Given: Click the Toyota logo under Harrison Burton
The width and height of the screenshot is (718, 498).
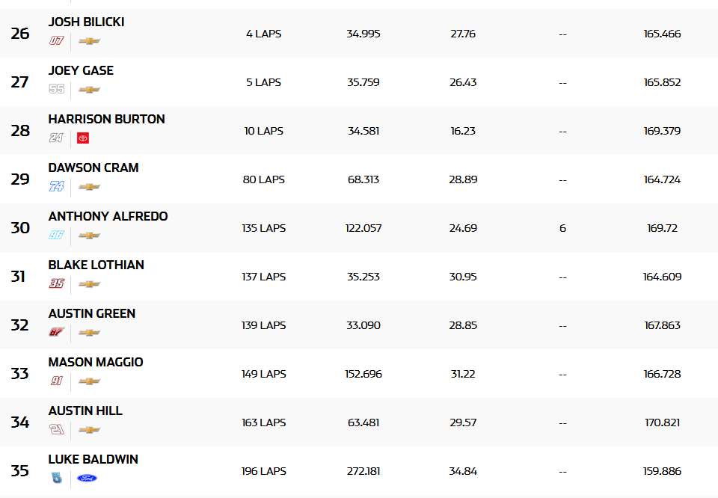Looking at the screenshot, I should pyautogui.click(x=83, y=138).
